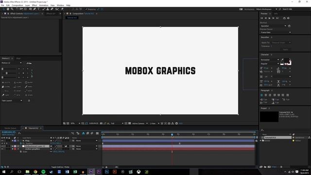
Task: Hide the mobox graphics layer
Action: (2, 149)
